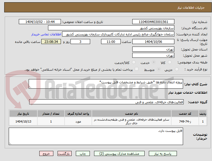Click the date cell 1404/10/13
This screenshot has width=212, height=161.
click(x=23, y=121)
